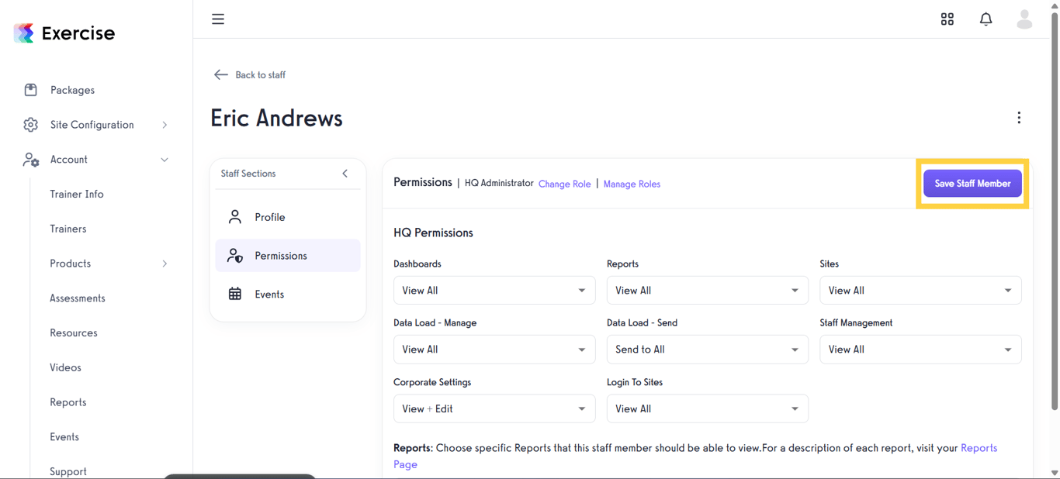Click the HQ Administrator role text
The image size is (1060, 479).
pyautogui.click(x=499, y=184)
